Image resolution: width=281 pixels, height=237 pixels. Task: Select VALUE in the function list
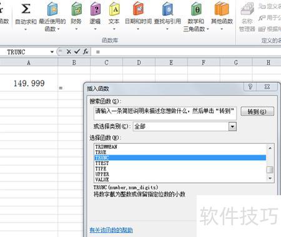(x=180, y=180)
